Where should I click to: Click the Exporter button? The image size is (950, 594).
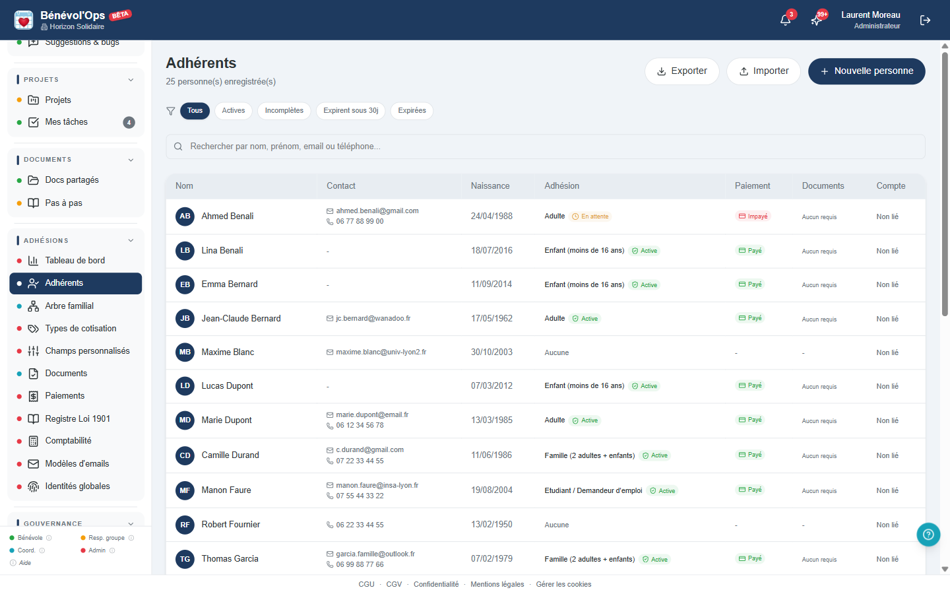tap(682, 71)
